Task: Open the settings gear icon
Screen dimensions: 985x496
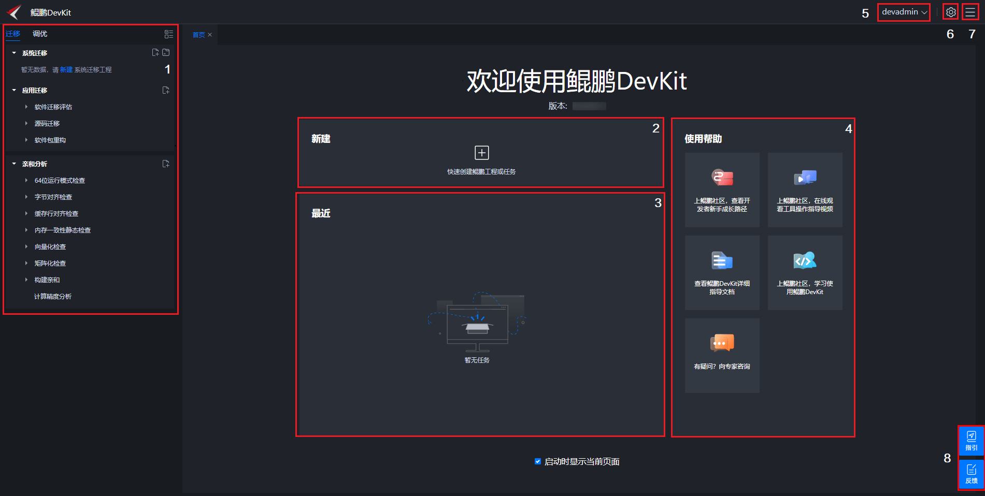Action: (x=951, y=12)
